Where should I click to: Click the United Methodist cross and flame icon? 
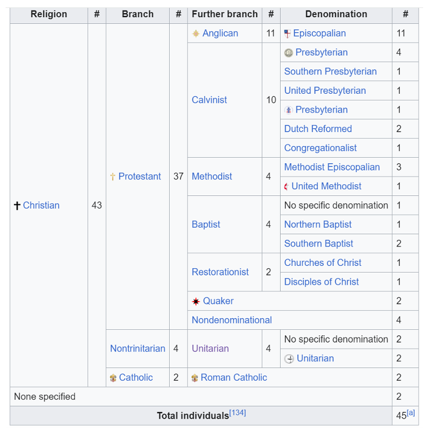[x=286, y=187]
